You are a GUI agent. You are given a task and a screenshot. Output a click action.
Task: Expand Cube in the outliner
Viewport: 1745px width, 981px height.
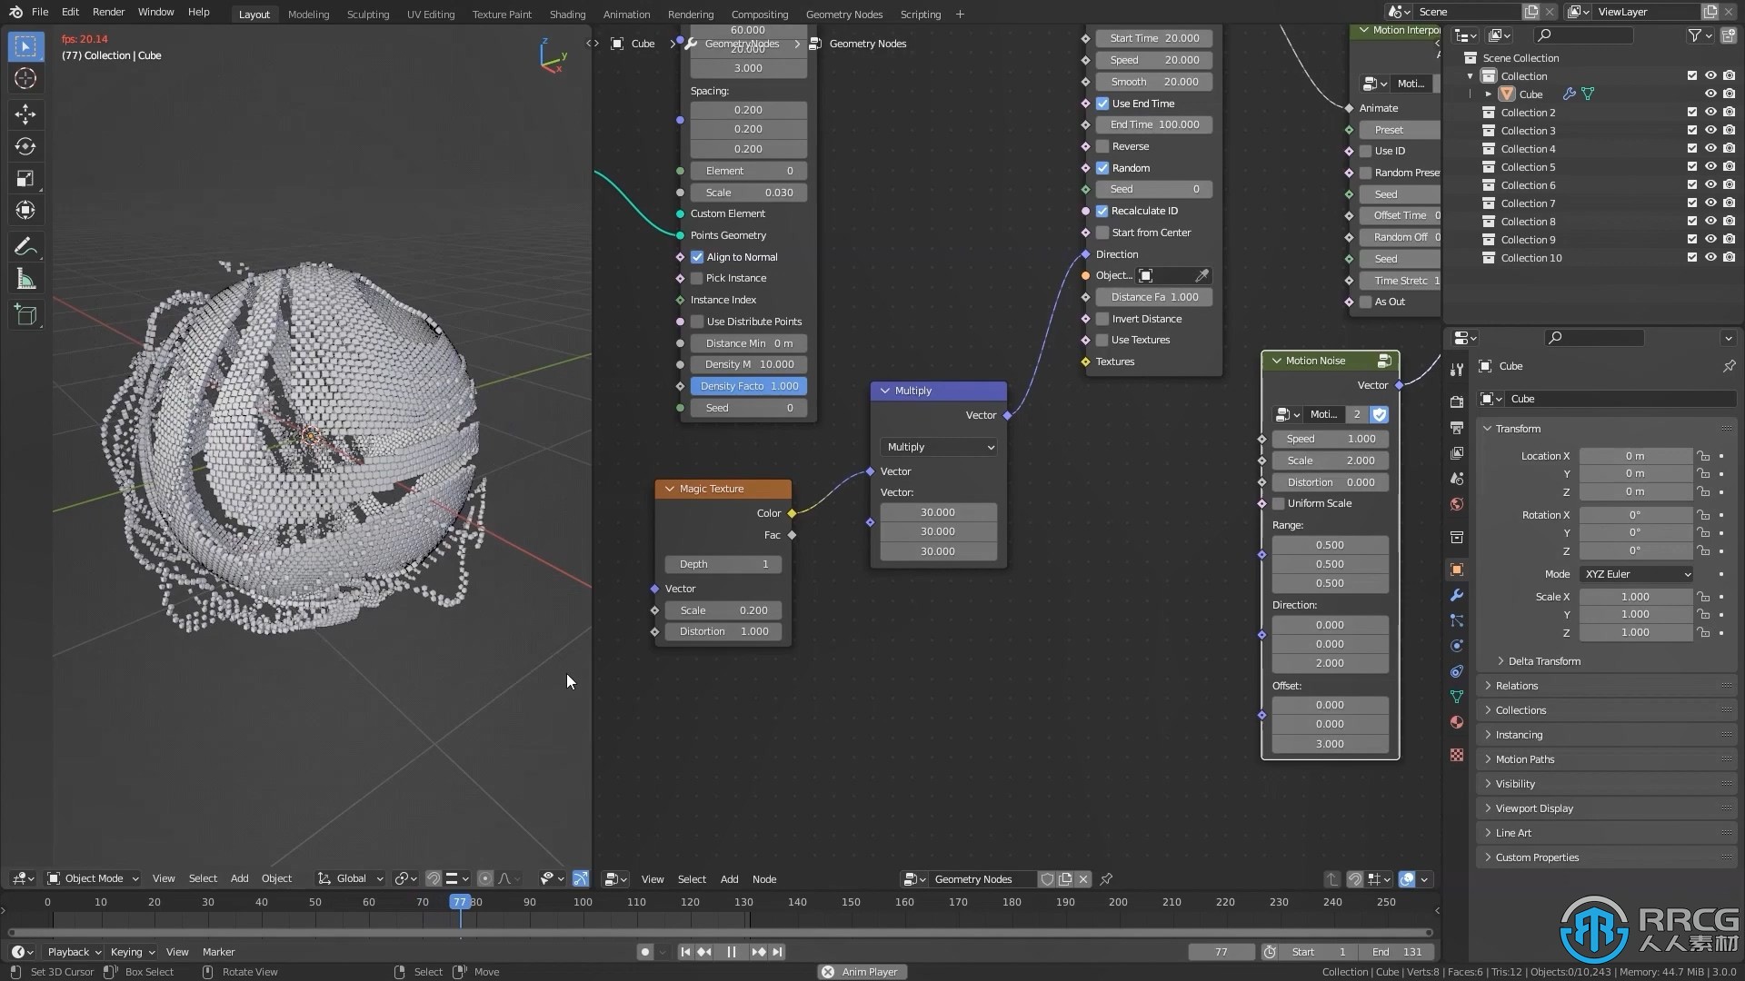(1488, 94)
